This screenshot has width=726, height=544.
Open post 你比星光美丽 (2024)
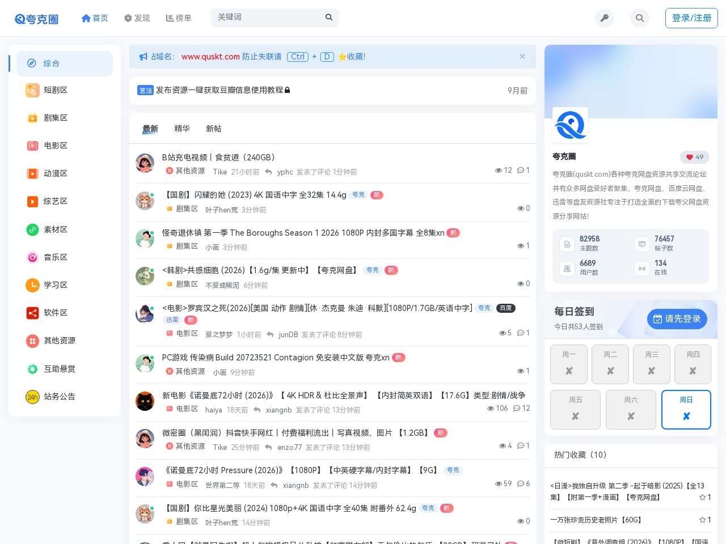point(289,508)
